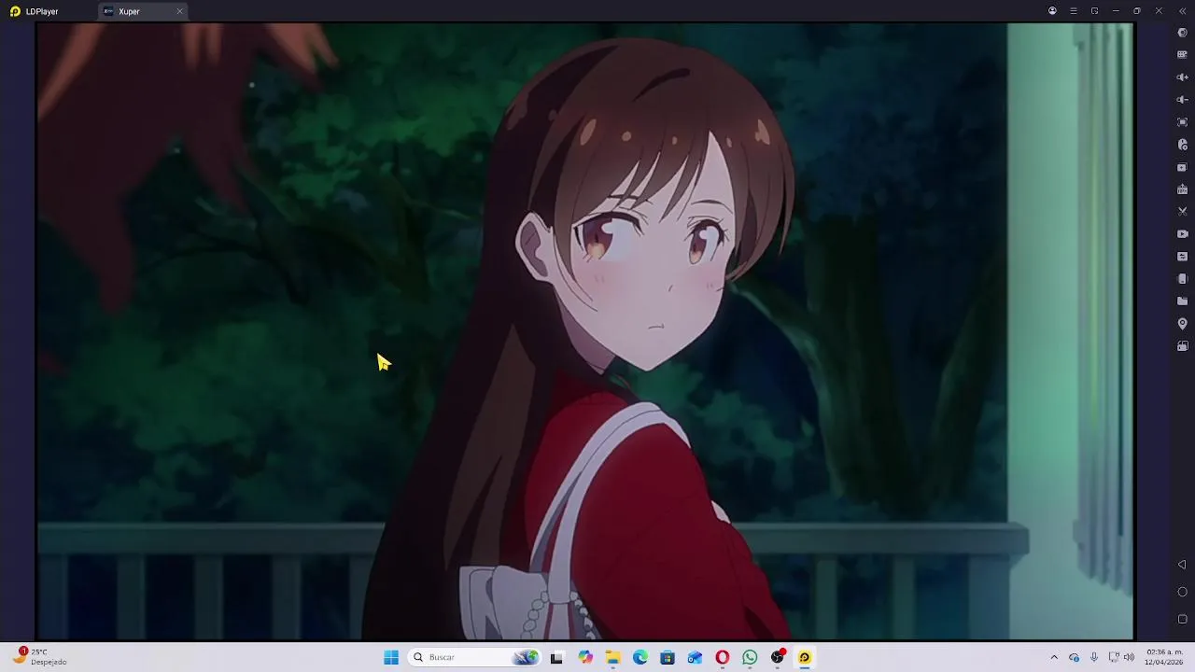Open the taskbar clock and date
The image size is (1195, 672).
(1164, 657)
